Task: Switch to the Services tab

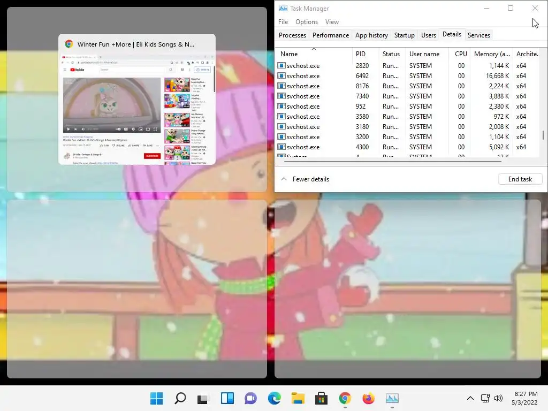Action: click(479, 35)
